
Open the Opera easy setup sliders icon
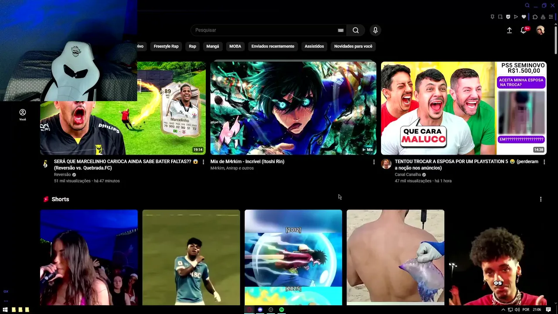[x=551, y=17]
